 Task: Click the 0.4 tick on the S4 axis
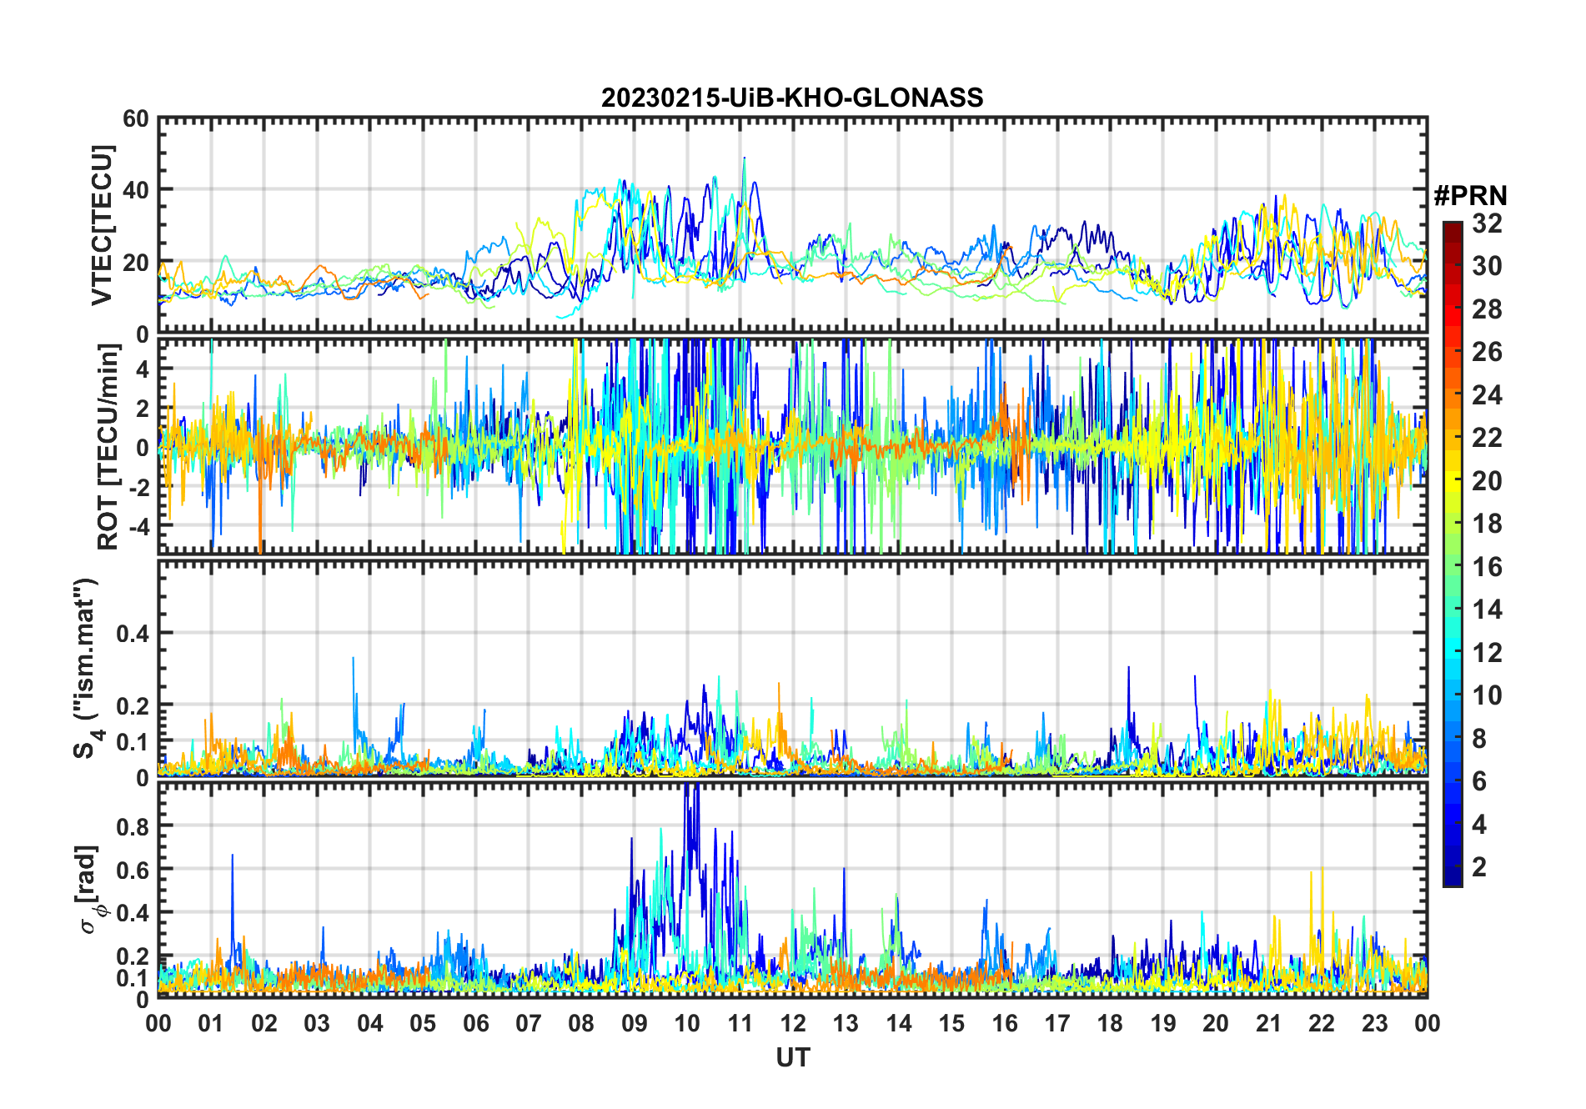coord(132,634)
